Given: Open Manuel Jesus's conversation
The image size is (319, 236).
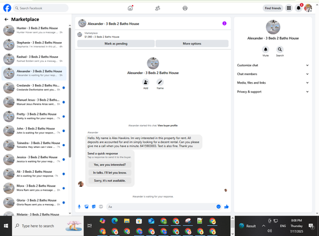Looking at the screenshot, I should [x=34, y=102].
